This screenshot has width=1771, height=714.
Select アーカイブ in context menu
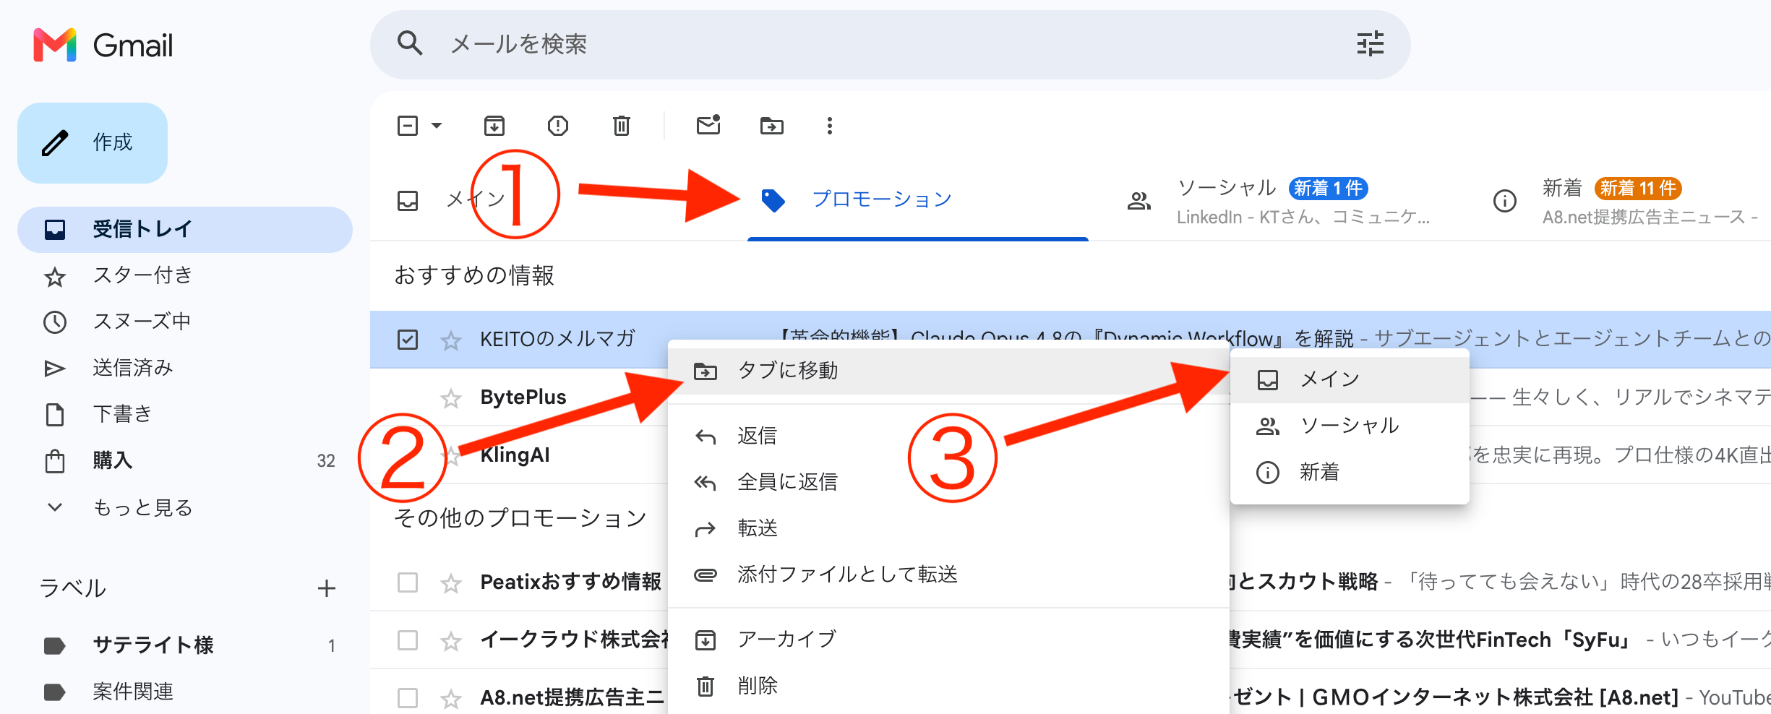(x=948, y=640)
